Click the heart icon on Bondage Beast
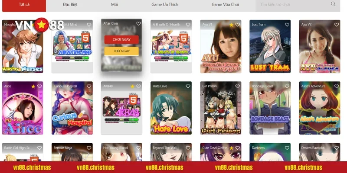 tap(287, 86)
